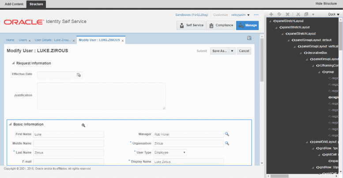The height and width of the screenshot is (178, 343).
Task: Click the page icon at the right of the tab bar
Action: click(249, 38)
